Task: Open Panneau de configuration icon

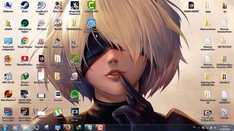Action: 8,44
